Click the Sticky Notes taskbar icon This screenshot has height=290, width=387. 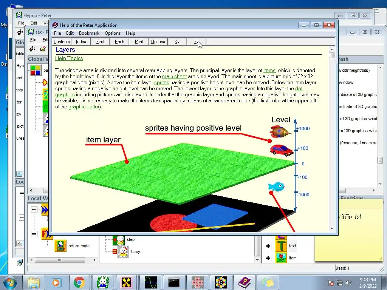point(268,282)
